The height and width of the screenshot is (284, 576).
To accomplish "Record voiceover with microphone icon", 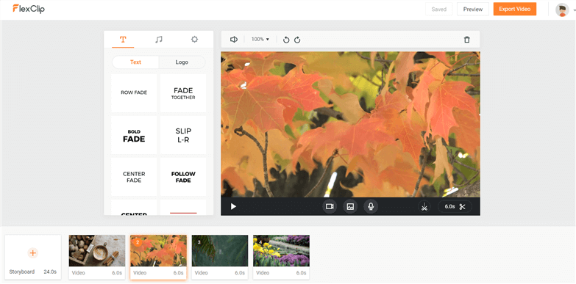I will click(371, 207).
